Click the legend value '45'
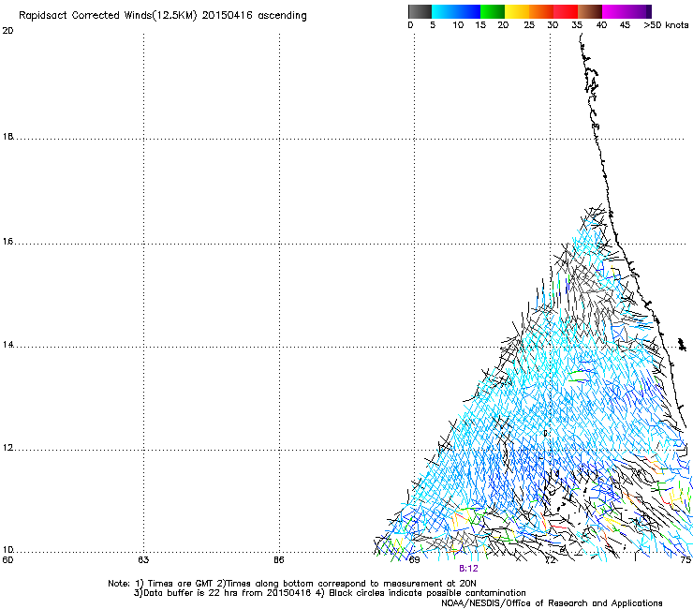Viewport: 693px width, 609px height. point(625,25)
